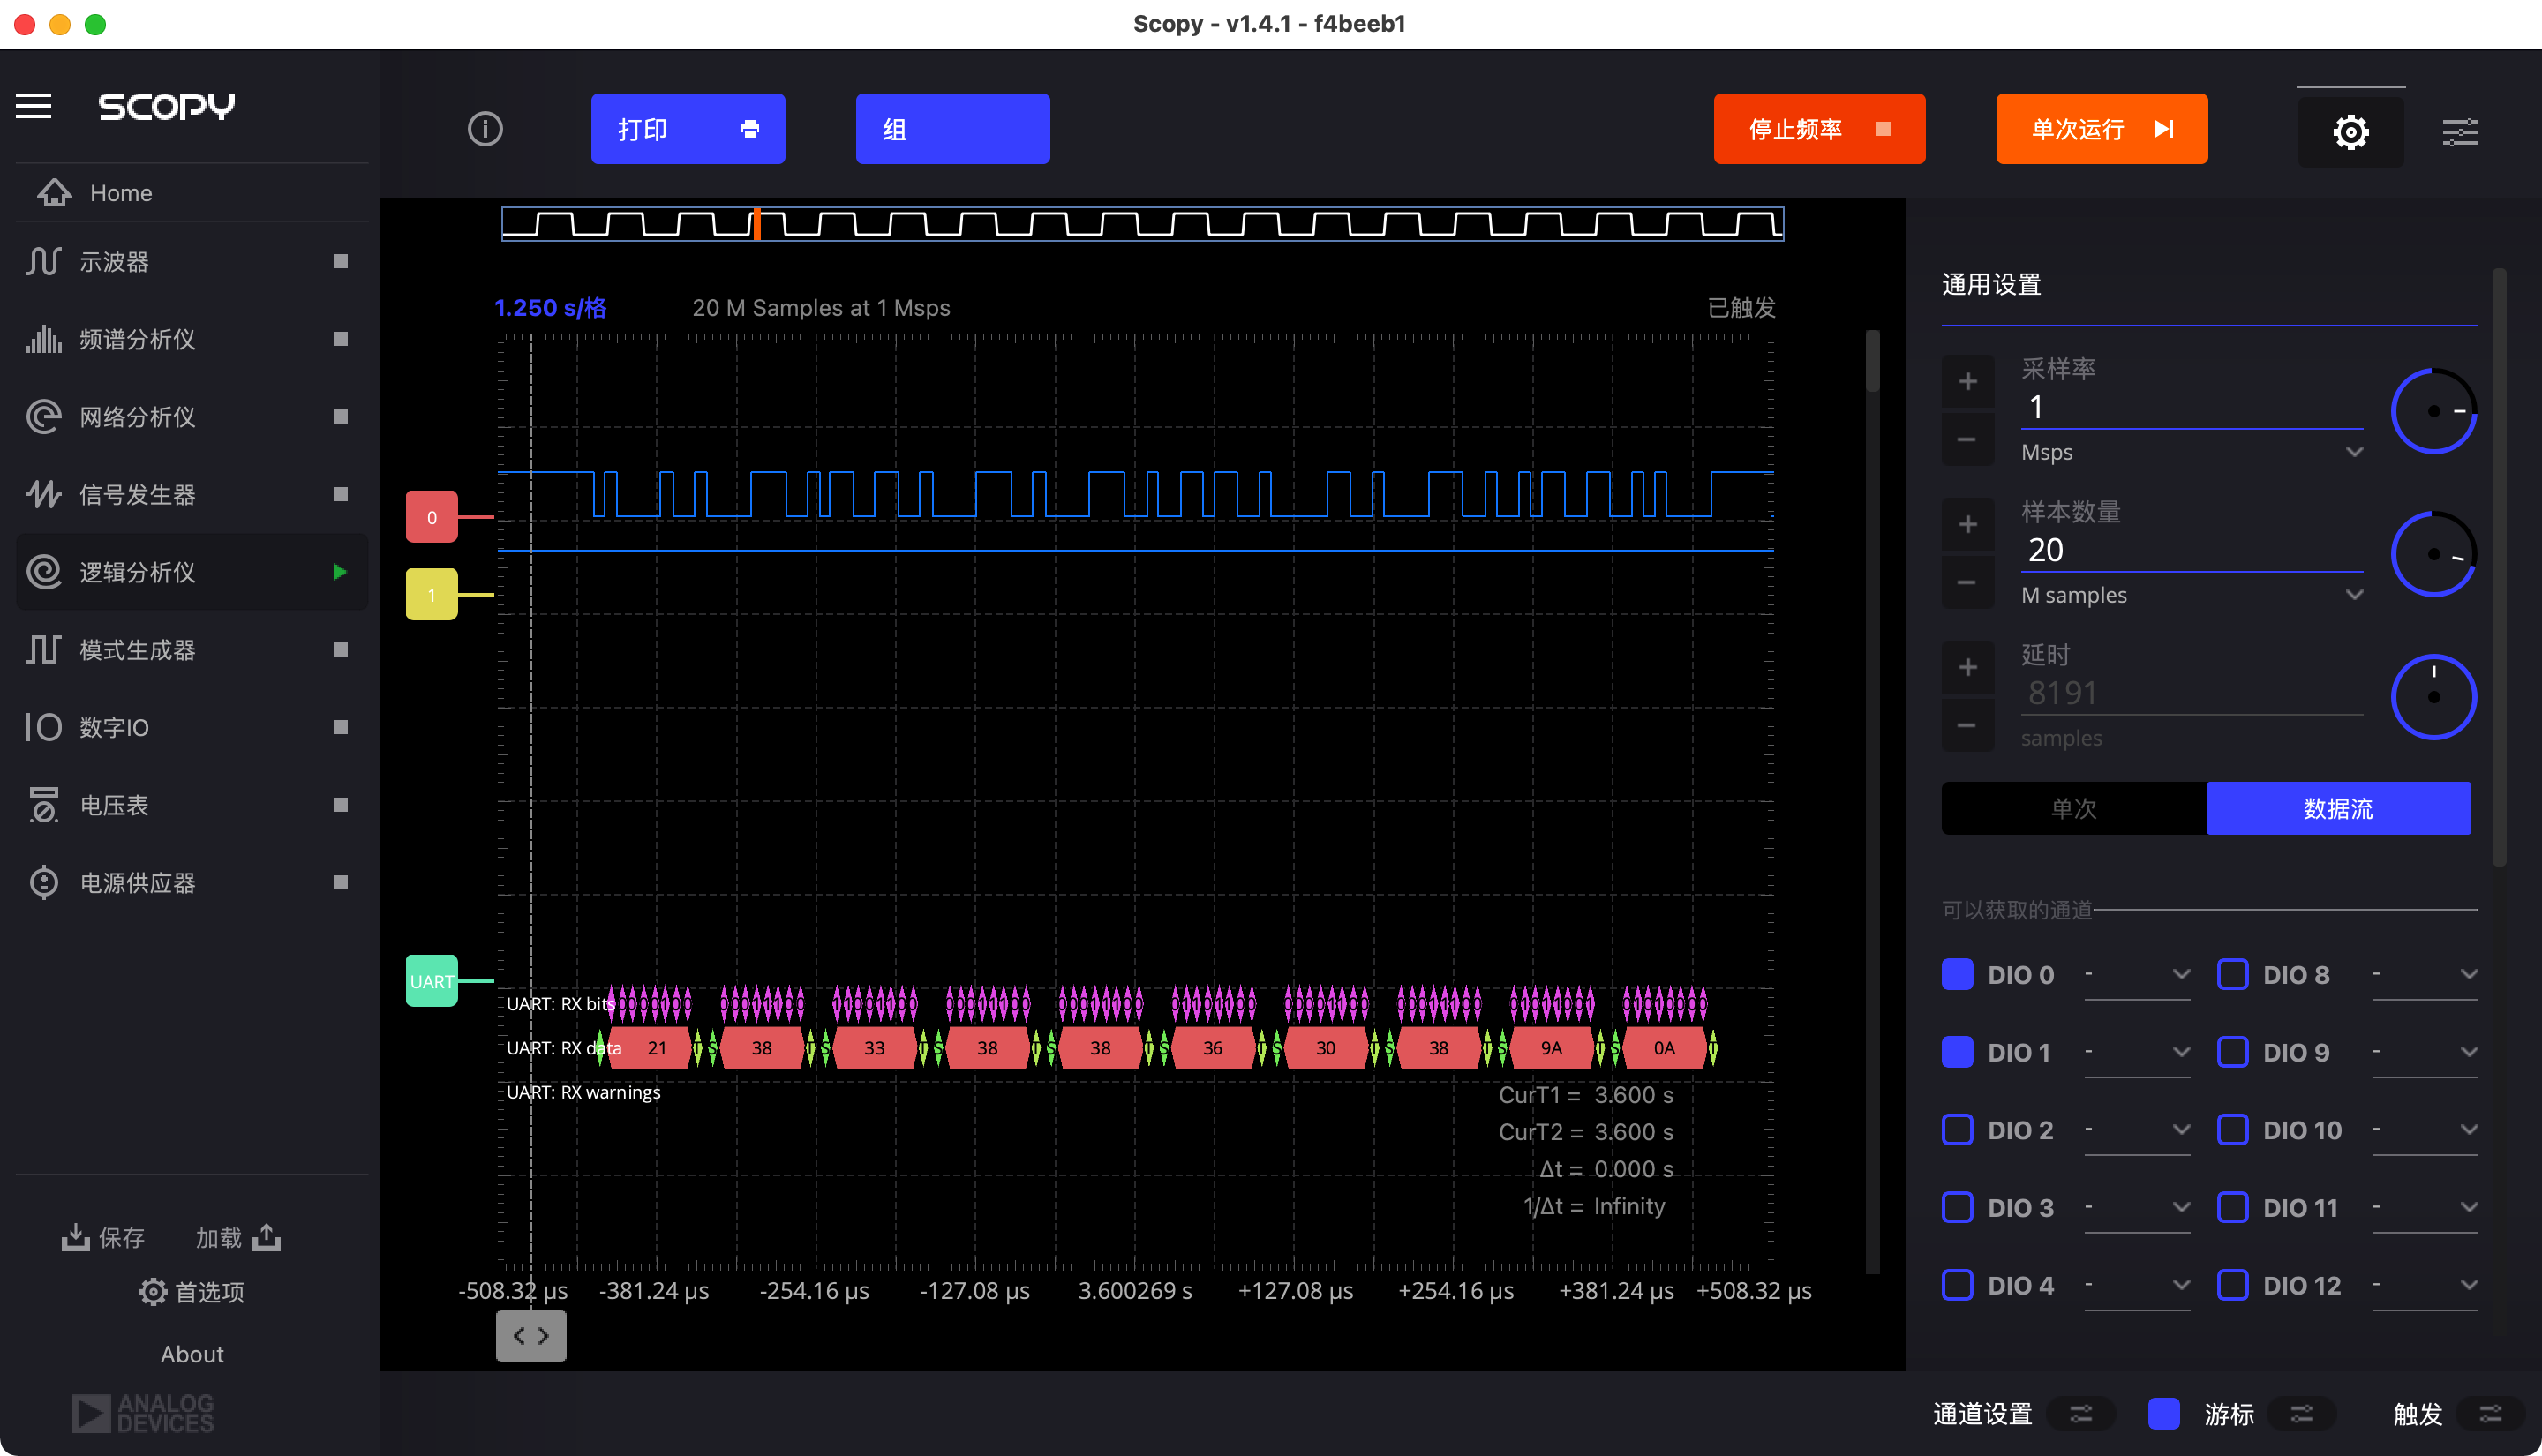This screenshot has width=2542, height=1456.
Task: Enable the DIO 8 channel checkbox
Action: pyautogui.click(x=2233, y=974)
